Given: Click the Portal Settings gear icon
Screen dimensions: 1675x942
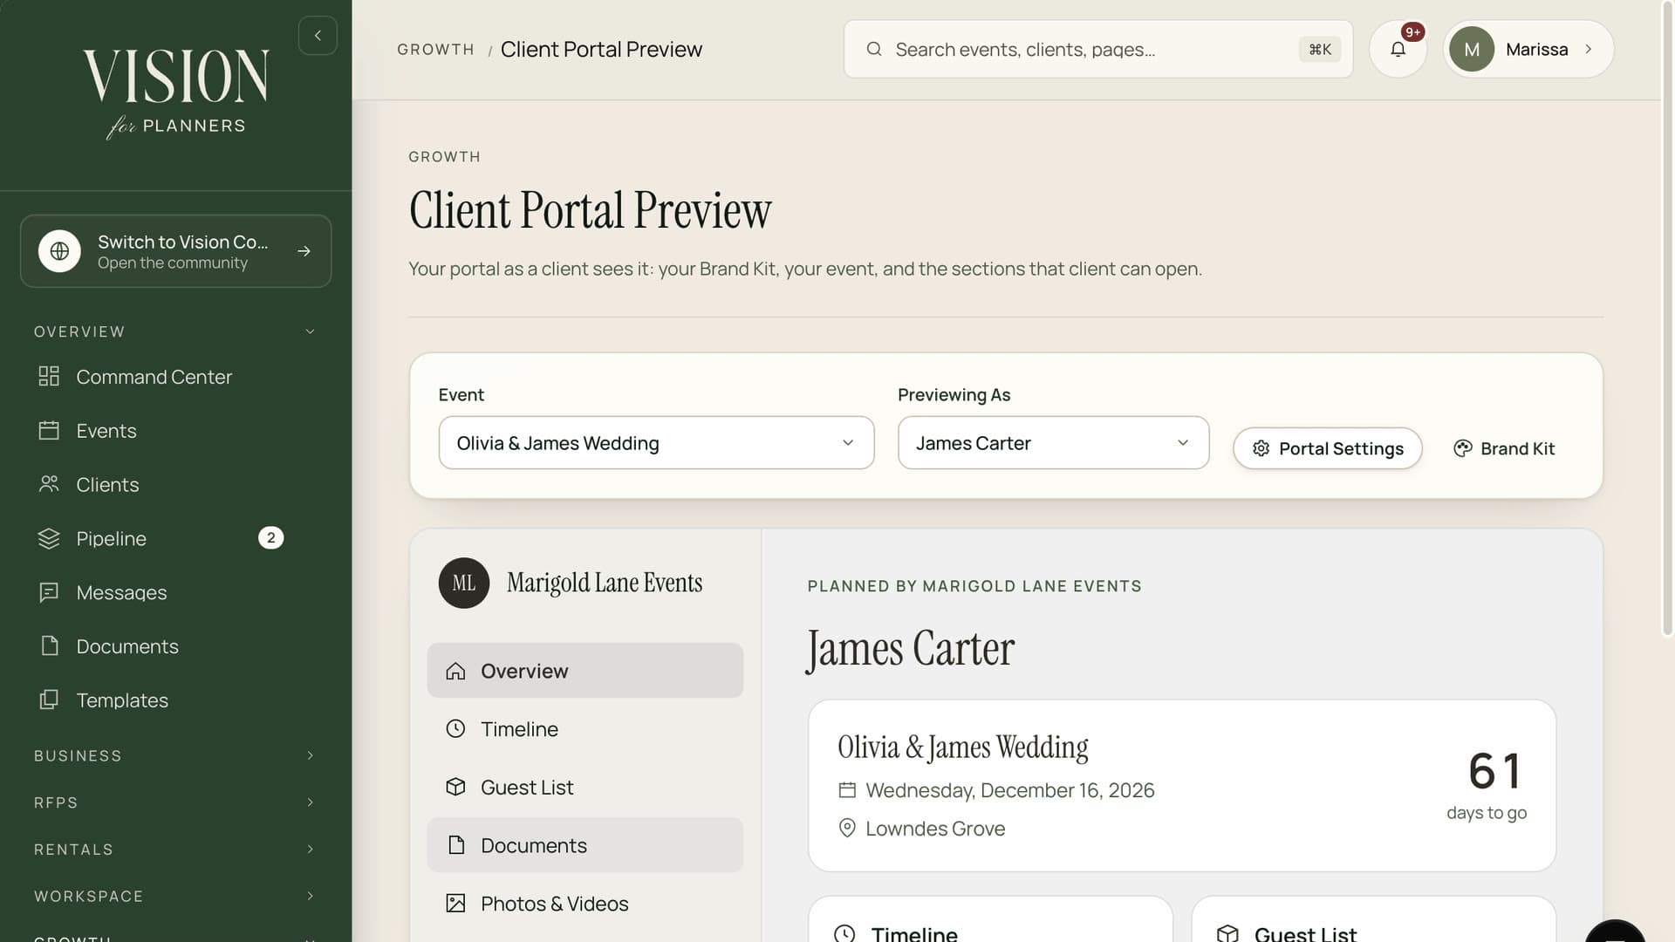Looking at the screenshot, I should coord(1261,448).
